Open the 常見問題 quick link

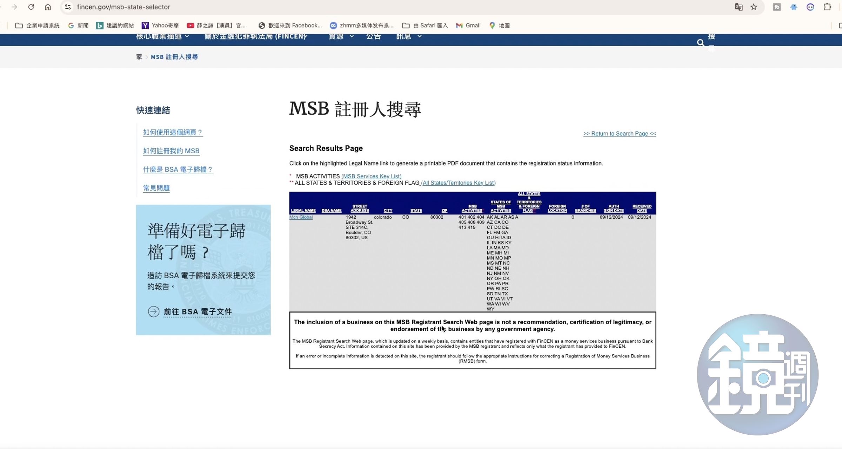[x=156, y=188]
